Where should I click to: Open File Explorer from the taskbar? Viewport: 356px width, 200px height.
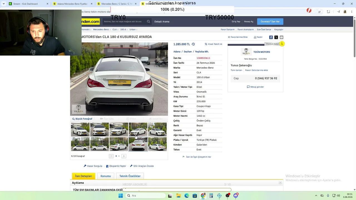coord(178,196)
